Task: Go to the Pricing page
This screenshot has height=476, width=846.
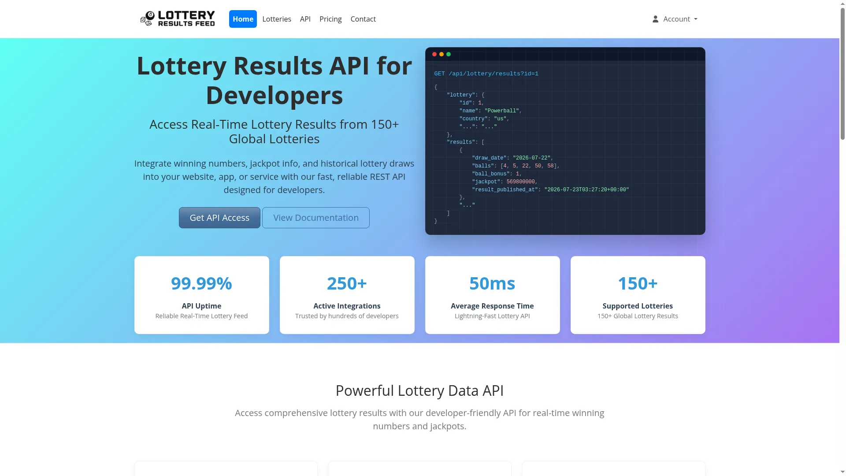Action: (x=330, y=19)
